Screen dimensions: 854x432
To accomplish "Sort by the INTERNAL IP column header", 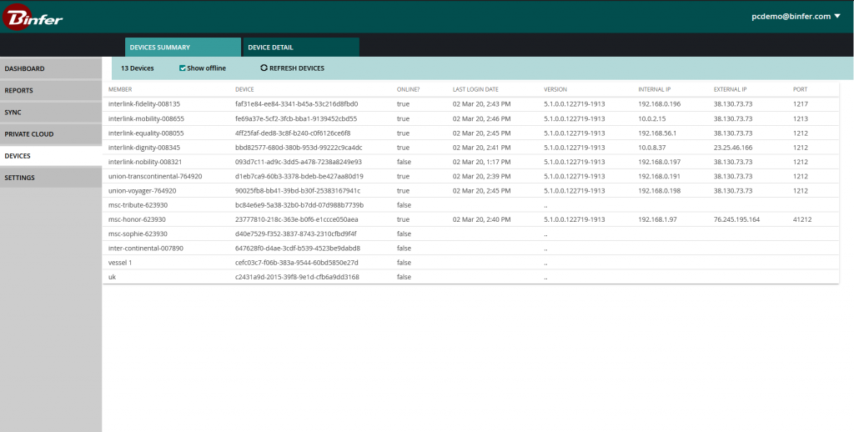I will pos(655,89).
